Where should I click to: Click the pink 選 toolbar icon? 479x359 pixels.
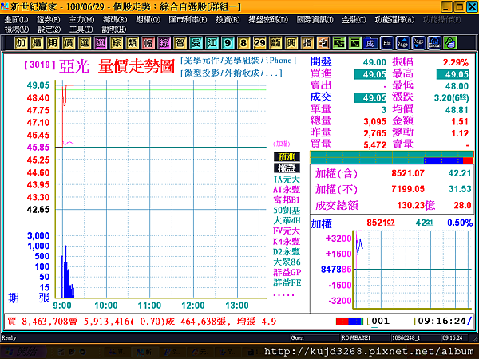[101, 43]
